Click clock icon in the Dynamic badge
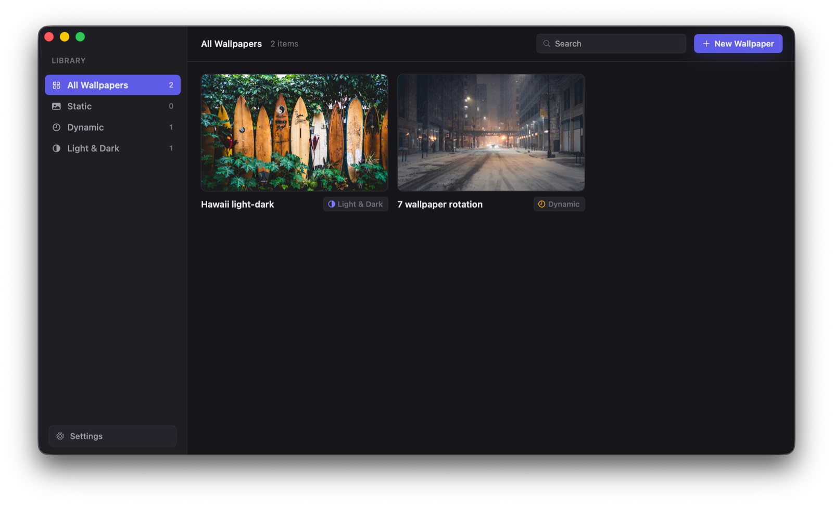833x505 pixels. 541,204
